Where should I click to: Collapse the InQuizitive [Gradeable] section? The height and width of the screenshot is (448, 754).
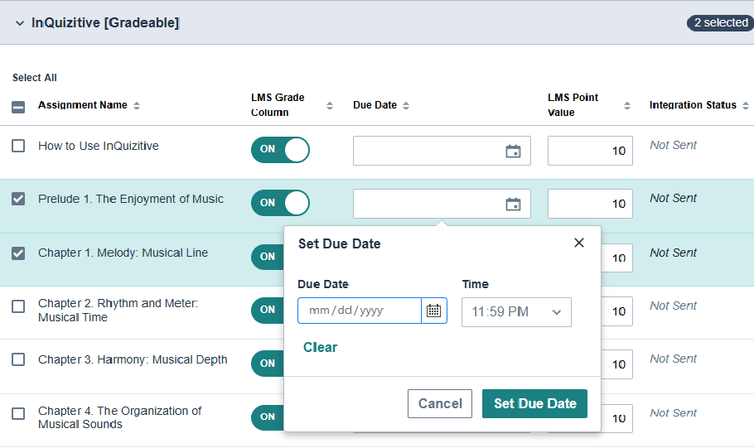click(20, 23)
